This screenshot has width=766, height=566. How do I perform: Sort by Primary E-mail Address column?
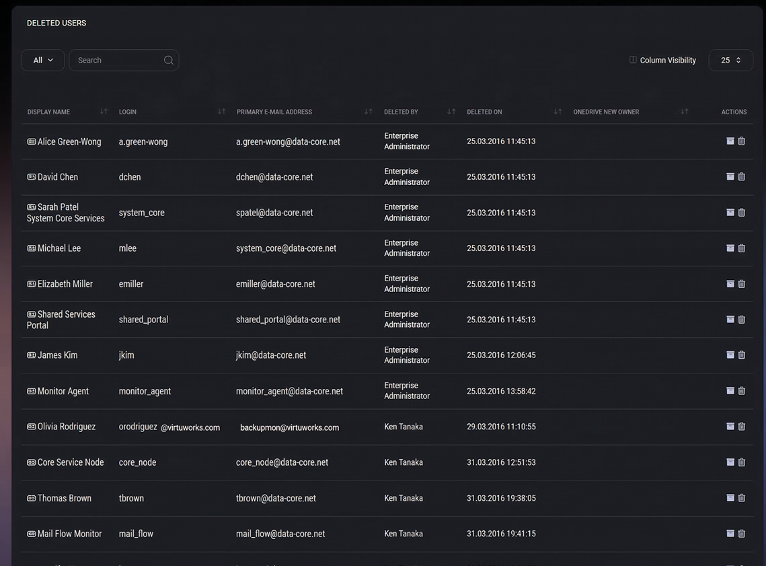[x=368, y=112]
